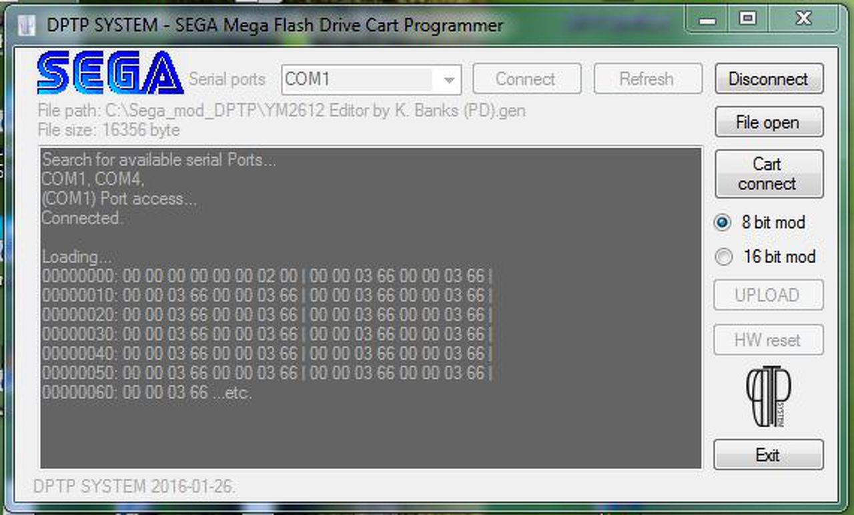Viewport: 854px width, 515px height.
Task: Click the 'Connected.' log line
Action: [x=82, y=218]
